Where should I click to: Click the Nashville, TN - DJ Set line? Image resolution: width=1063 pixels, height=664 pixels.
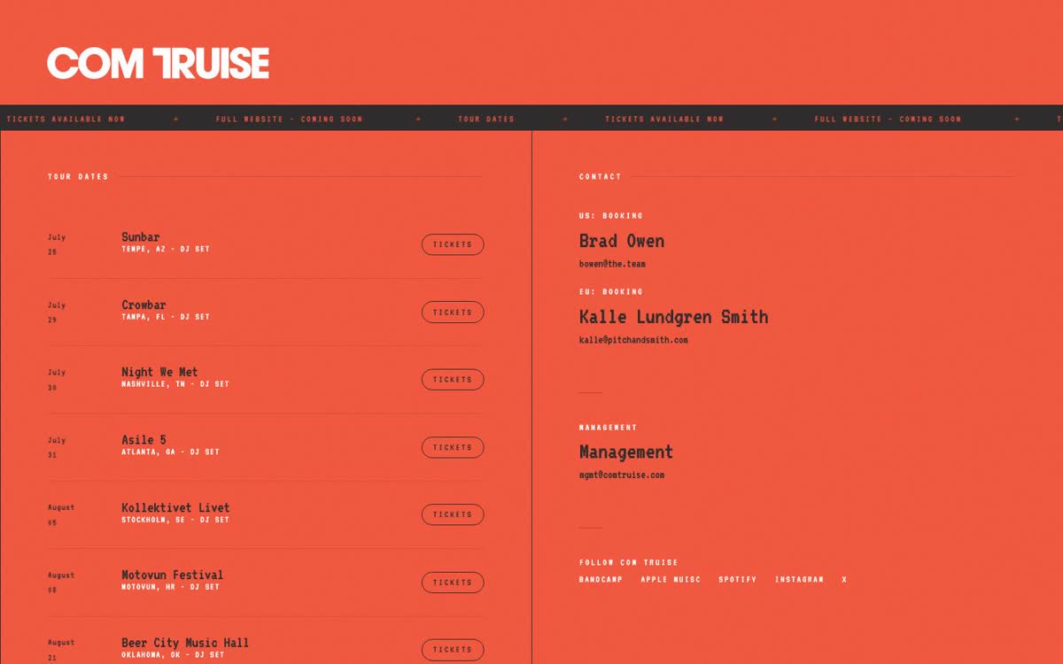(x=175, y=384)
